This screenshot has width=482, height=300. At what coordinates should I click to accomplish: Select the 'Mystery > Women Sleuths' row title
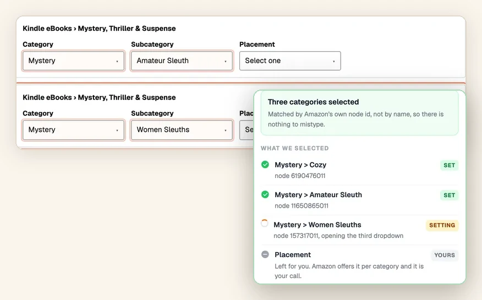tap(317, 225)
